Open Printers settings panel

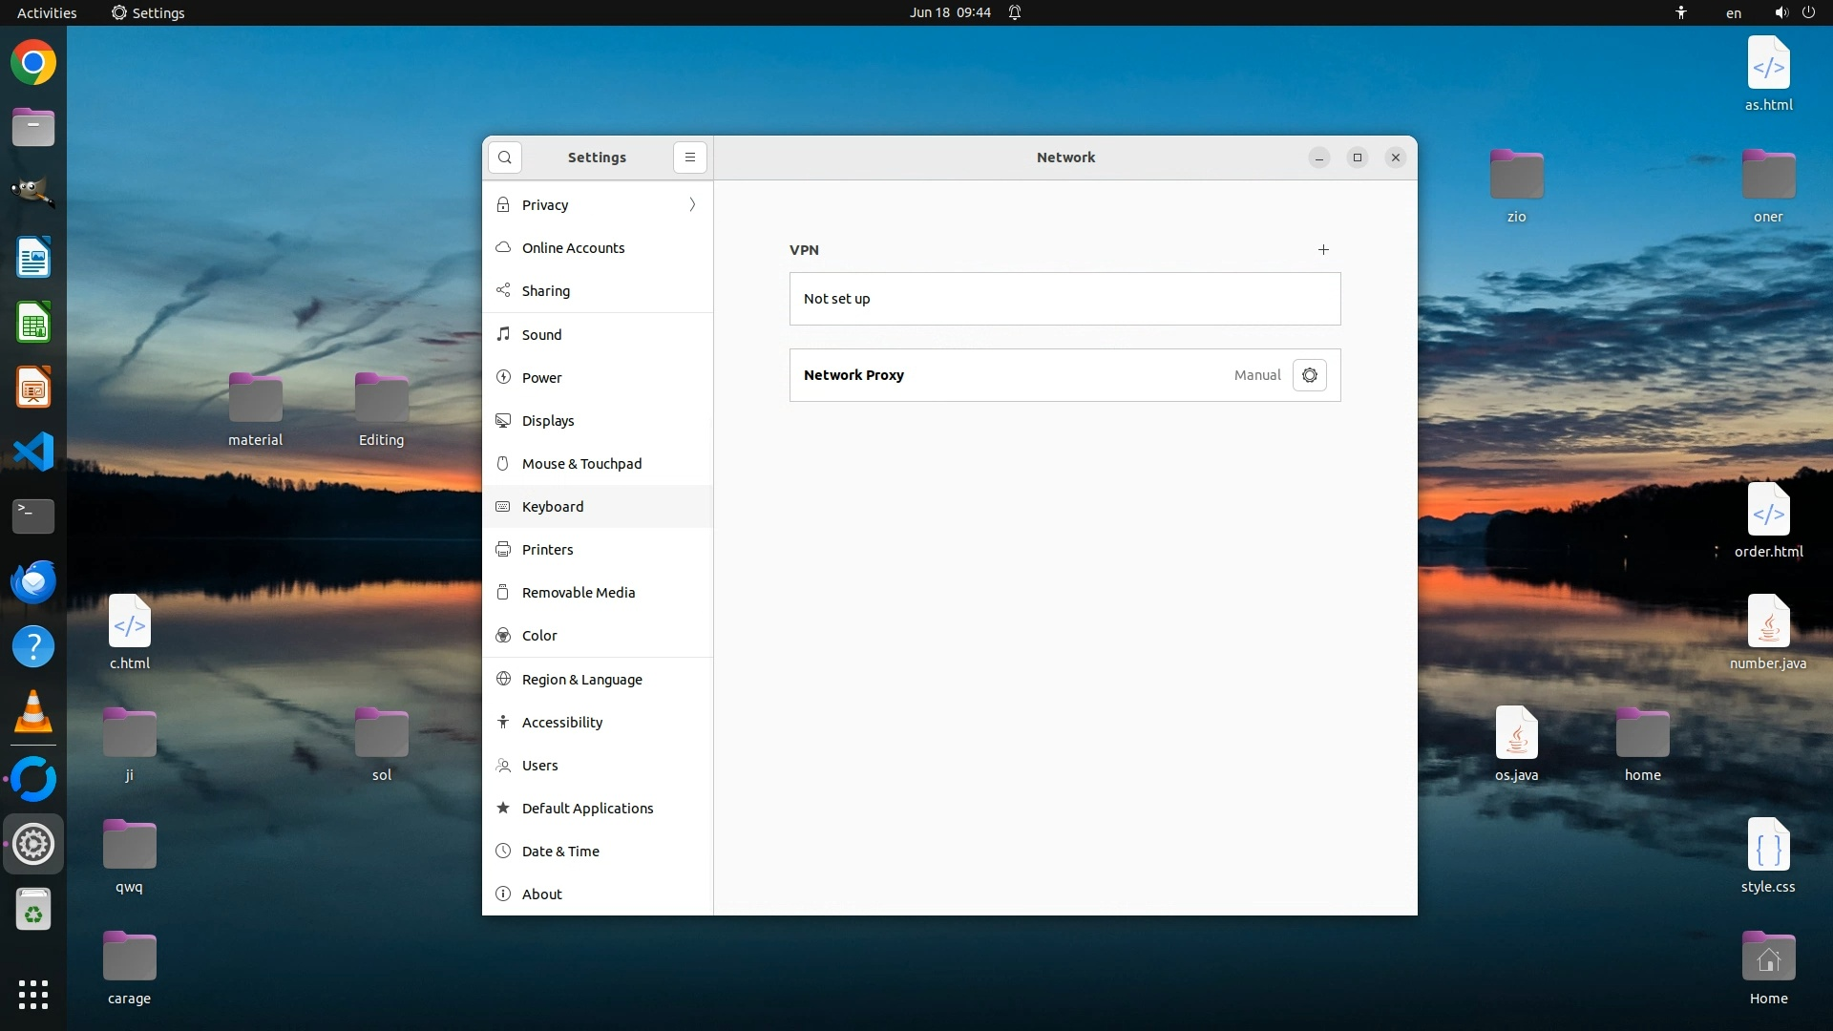coord(547,550)
